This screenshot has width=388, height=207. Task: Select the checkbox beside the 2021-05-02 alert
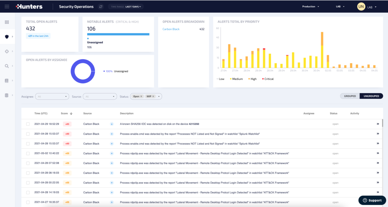pos(28,153)
